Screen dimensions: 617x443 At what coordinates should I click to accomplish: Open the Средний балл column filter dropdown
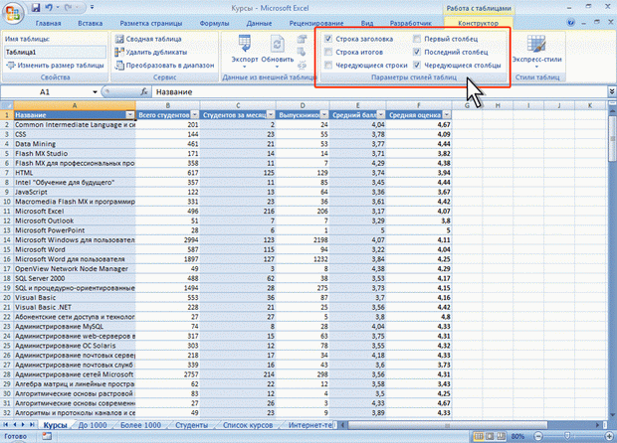tap(381, 115)
